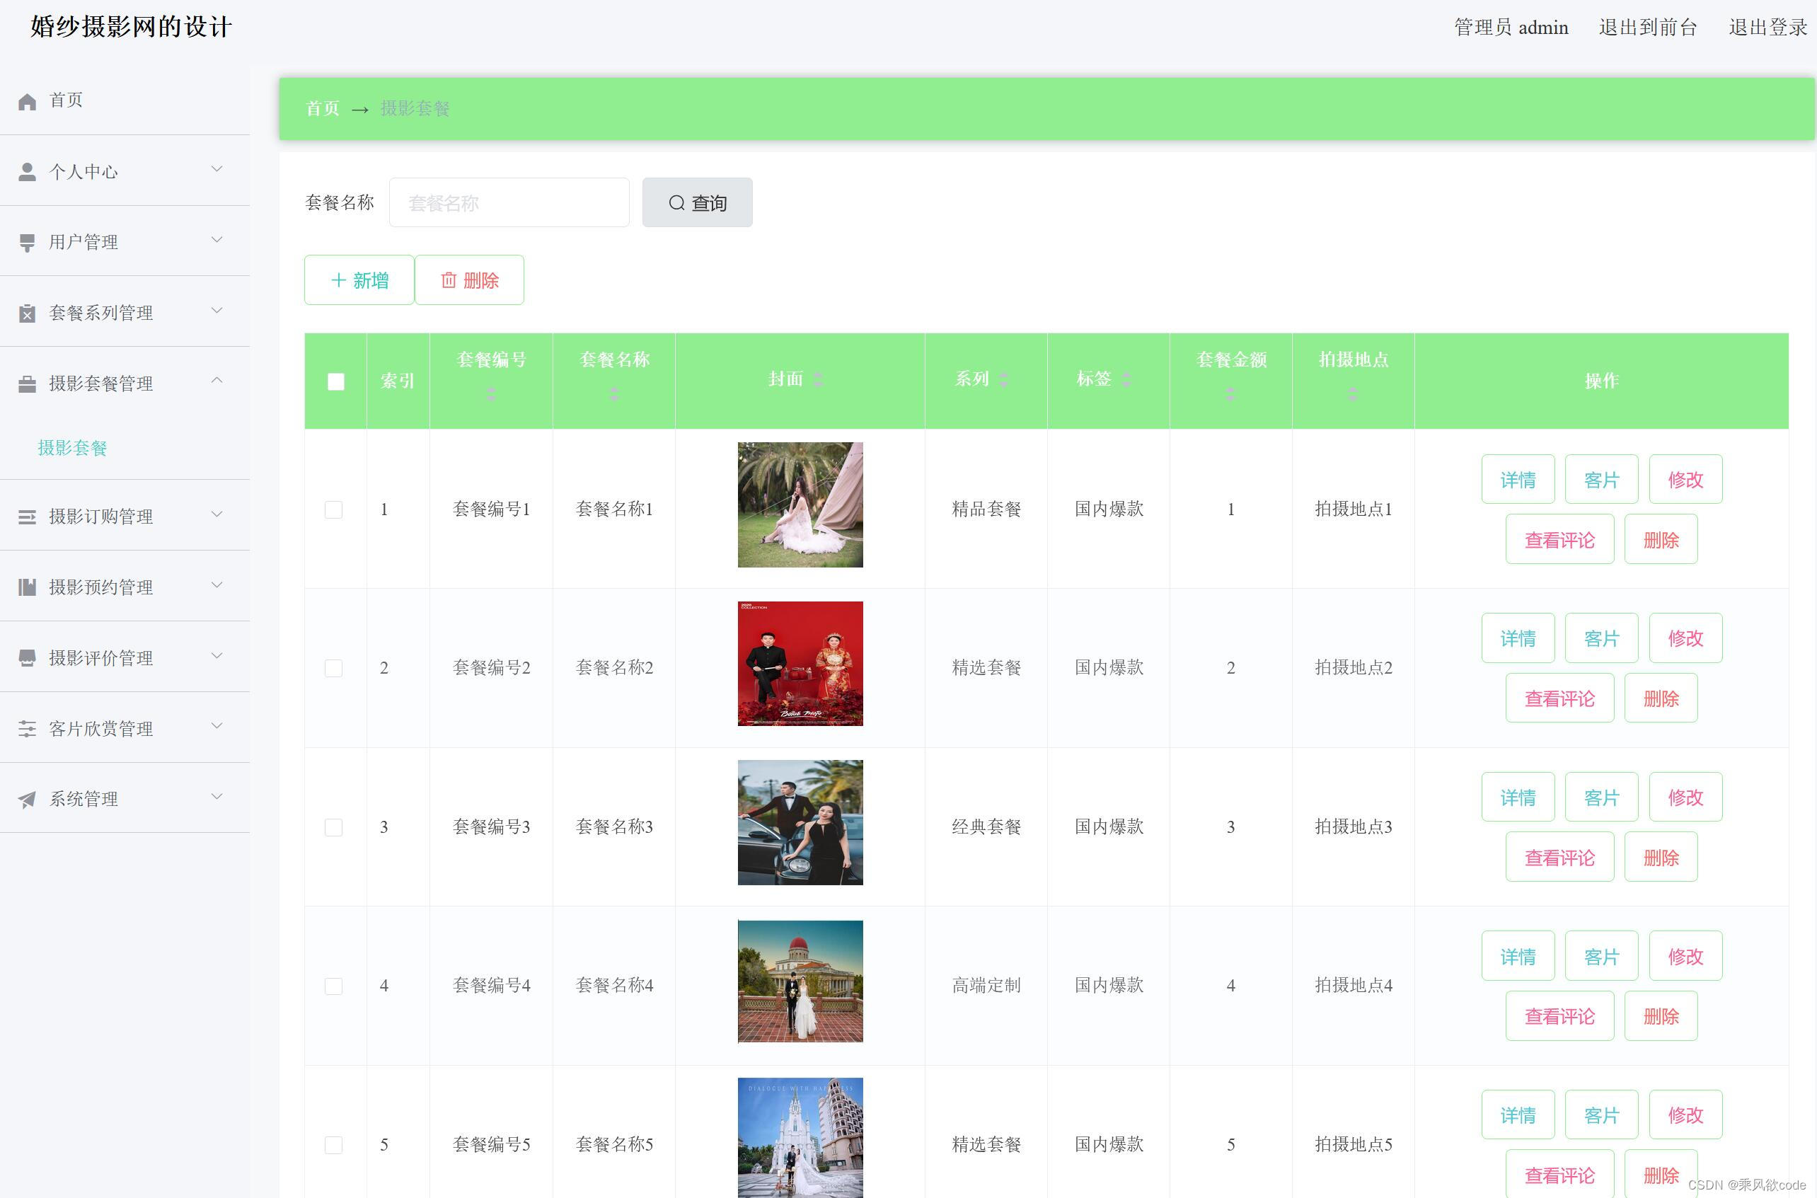Viewport: 1817px width, 1198px height.
Task: Click the person icon for 个人中心
Action: [28, 172]
